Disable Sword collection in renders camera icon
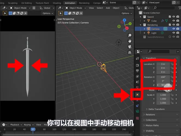Viewport: 181px width, 136px height. [x=178, y=17]
